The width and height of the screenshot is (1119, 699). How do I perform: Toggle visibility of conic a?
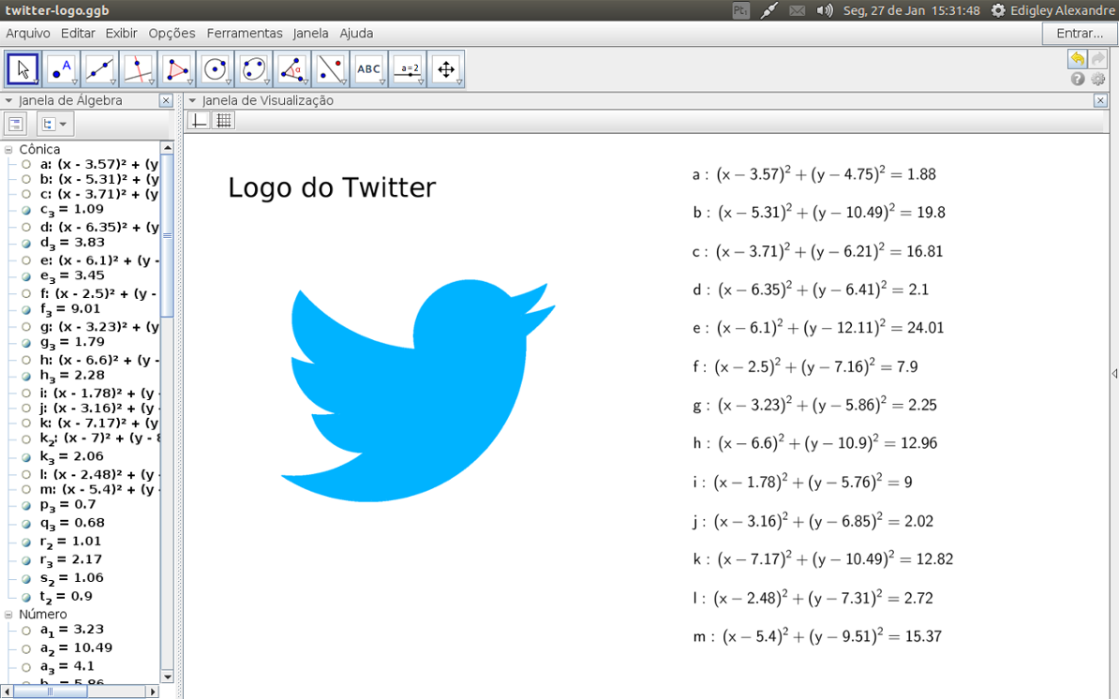pyautogui.click(x=26, y=164)
